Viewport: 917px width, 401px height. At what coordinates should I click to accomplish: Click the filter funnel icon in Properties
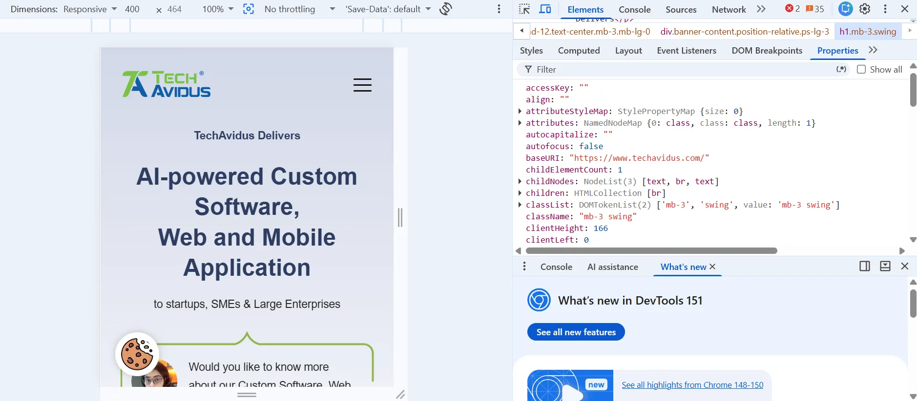pos(528,69)
